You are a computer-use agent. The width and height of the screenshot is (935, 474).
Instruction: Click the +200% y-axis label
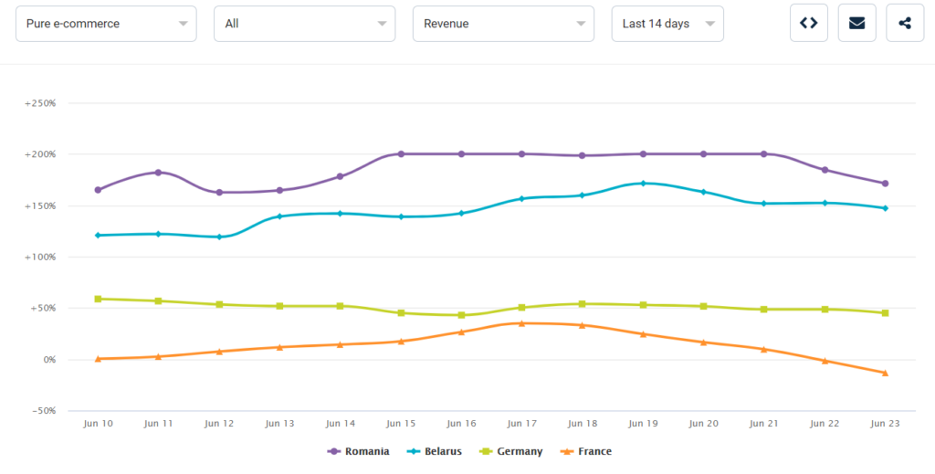40,154
